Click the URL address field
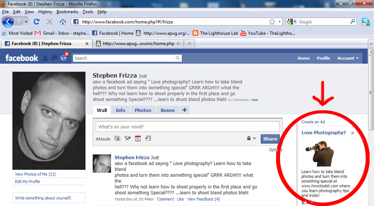 [x=174, y=22]
